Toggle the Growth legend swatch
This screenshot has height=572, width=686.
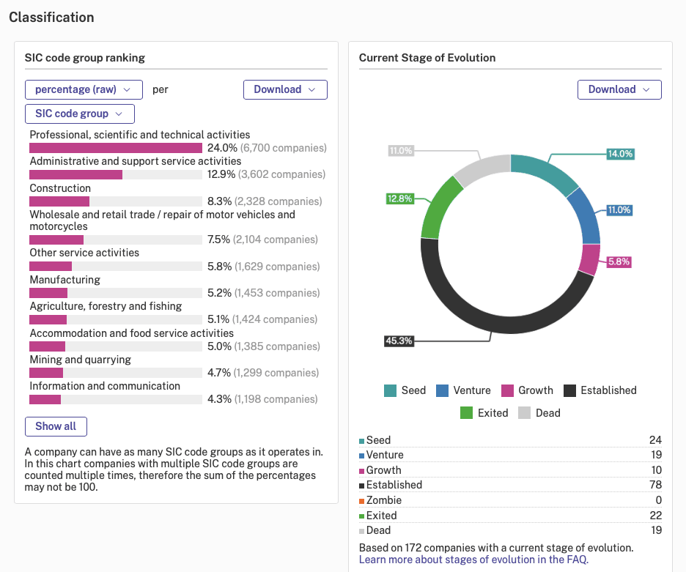click(x=507, y=390)
